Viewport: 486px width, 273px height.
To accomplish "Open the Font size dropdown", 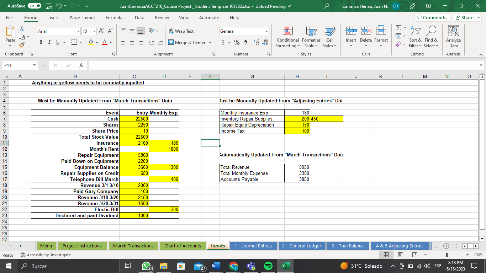I will (x=94, y=31).
